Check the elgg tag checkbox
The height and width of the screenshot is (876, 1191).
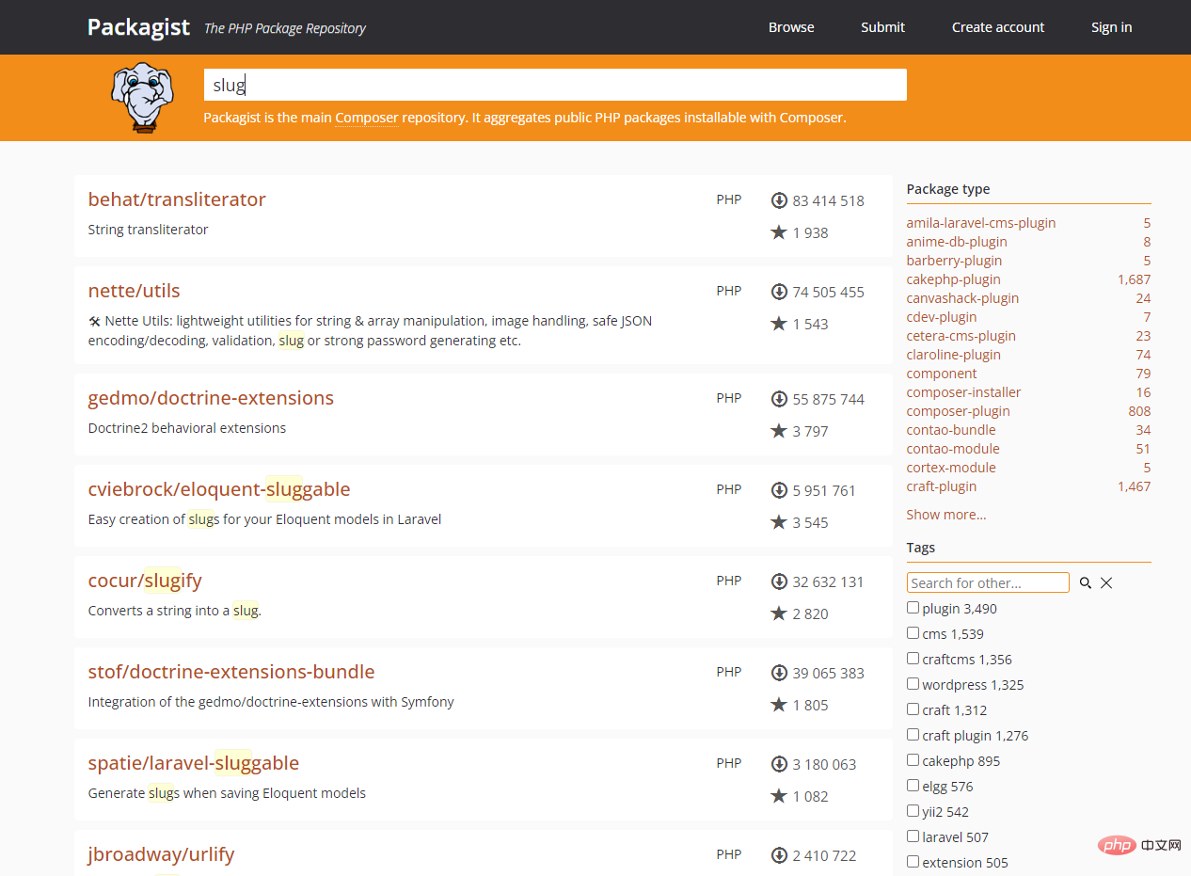(913, 786)
